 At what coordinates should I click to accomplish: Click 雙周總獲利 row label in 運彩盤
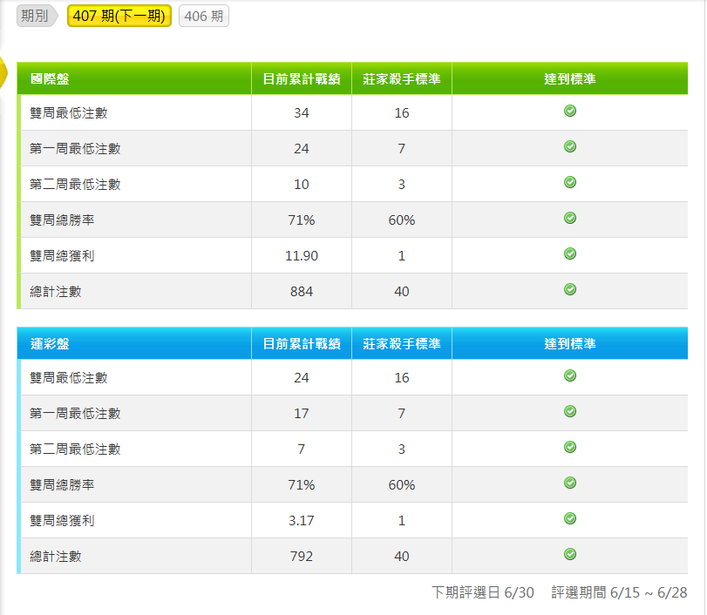(62, 520)
